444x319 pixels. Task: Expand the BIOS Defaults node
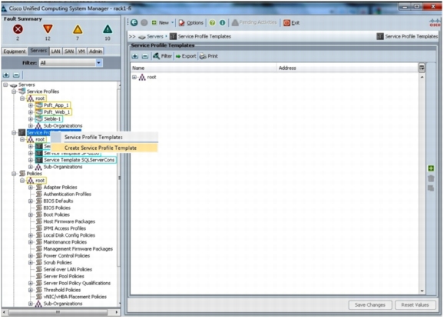pyautogui.click(x=31, y=201)
